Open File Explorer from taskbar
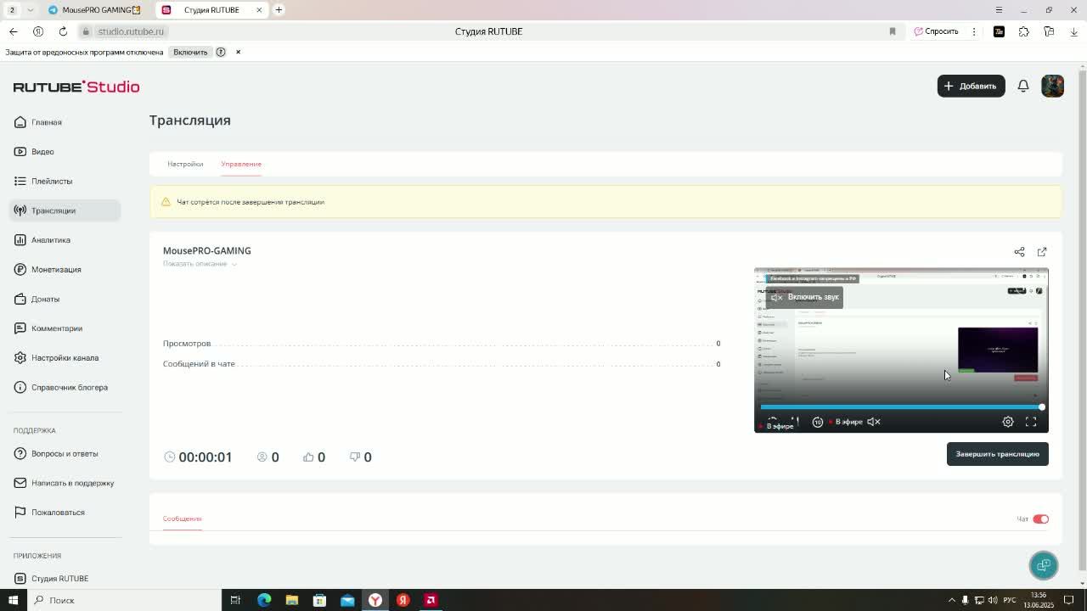1087x611 pixels. (x=291, y=600)
